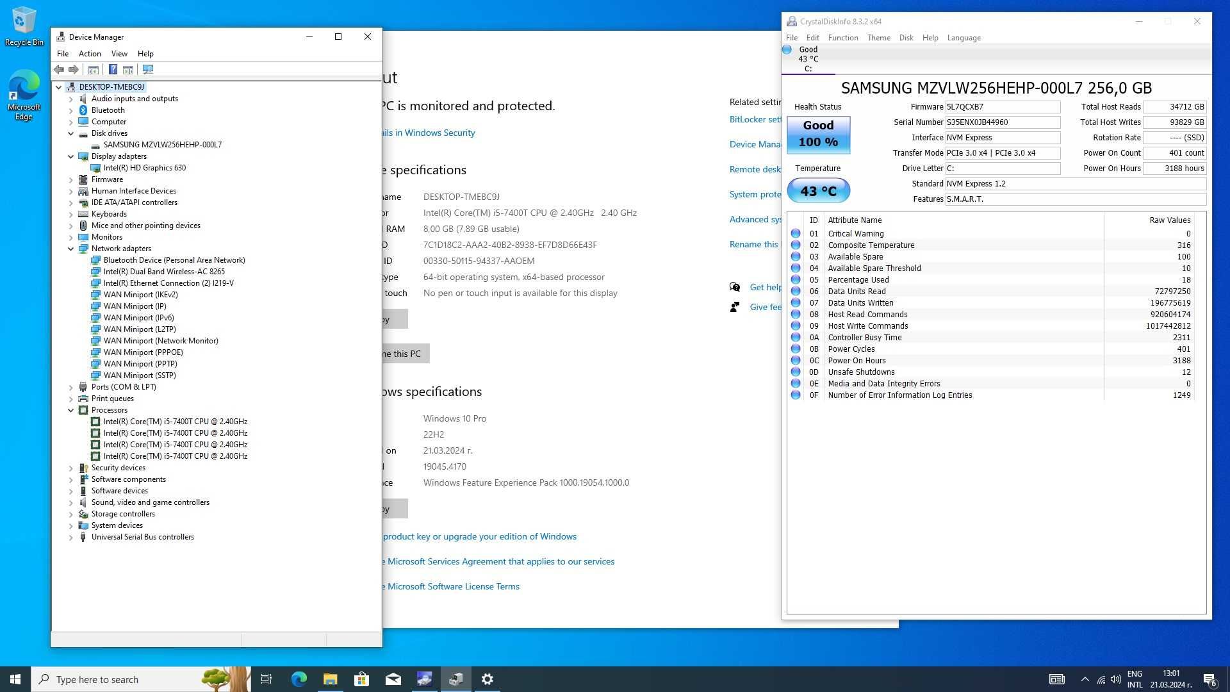Open Task View from the taskbar
Screen dimensions: 1230x692
[266, 679]
